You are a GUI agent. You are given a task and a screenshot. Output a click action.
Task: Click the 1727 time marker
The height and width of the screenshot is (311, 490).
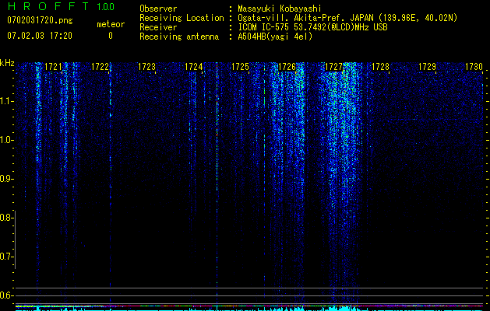[333, 67]
